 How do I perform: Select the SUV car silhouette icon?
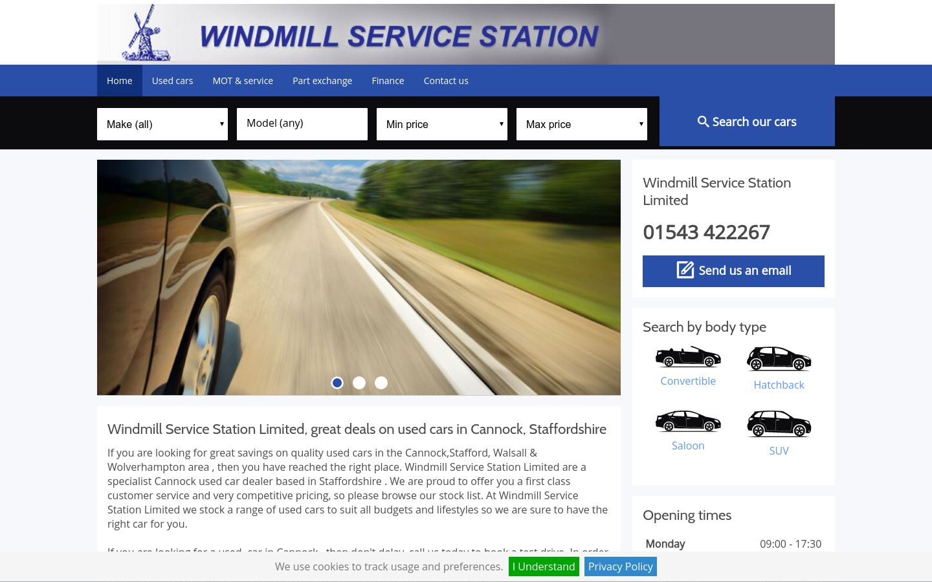pyautogui.click(x=779, y=424)
